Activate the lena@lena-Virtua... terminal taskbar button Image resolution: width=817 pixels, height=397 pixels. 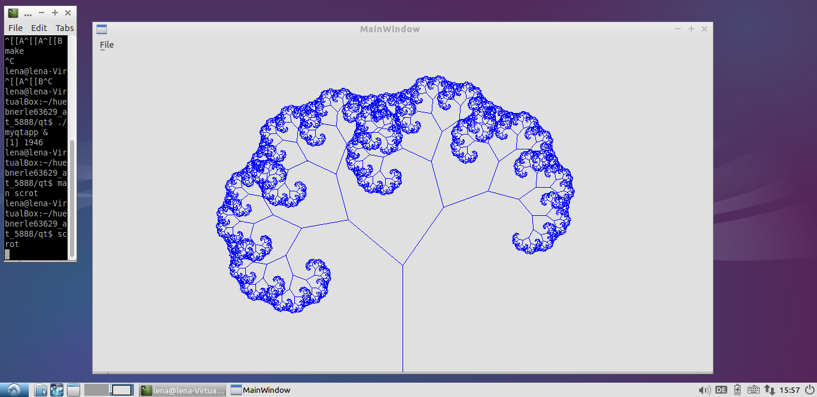[183, 390]
